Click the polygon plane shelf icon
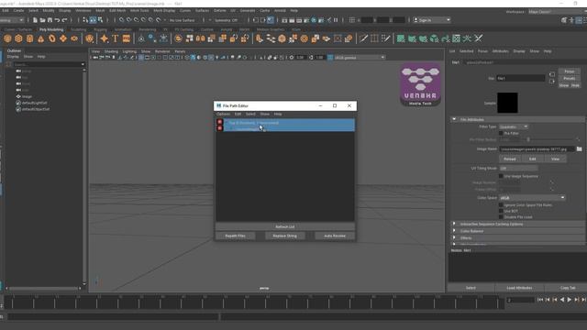Image resolution: width=587 pixels, height=330 pixels. tap(63, 38)
